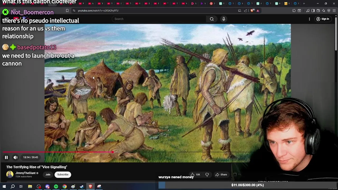Viewport: 338px width, 190px height.
Task: Subscribe to JimmyTheGiant channel
Action: (x=63, y=174)
